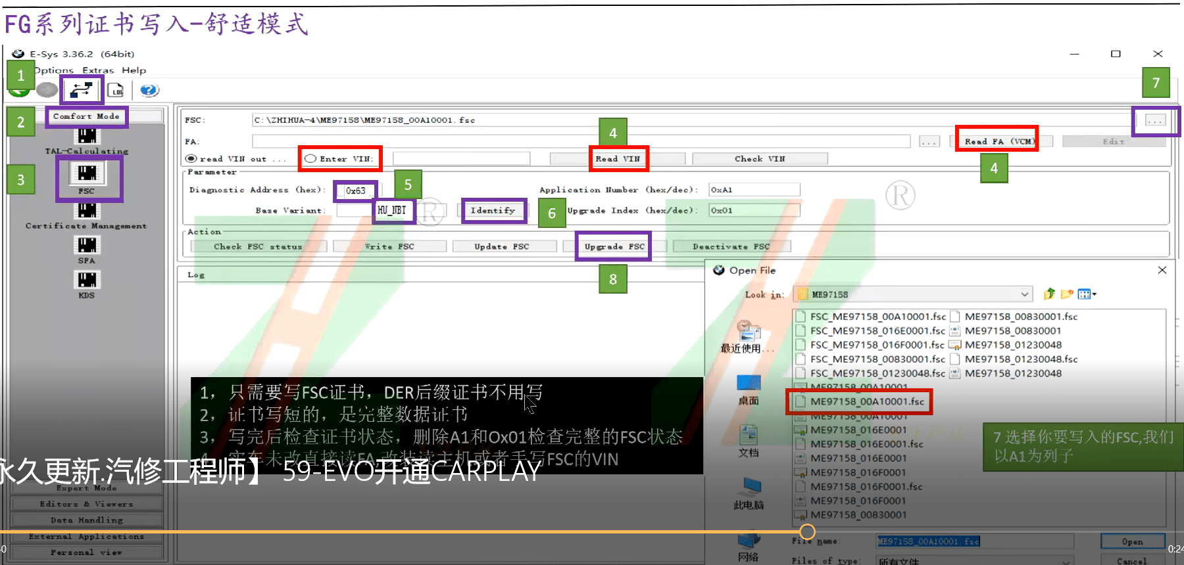Screen dimensions: 1184x565
Task: Open the KDS module icon
Action: [87, 281]
